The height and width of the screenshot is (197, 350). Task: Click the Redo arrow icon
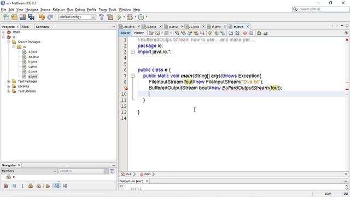tap(50, 17)
